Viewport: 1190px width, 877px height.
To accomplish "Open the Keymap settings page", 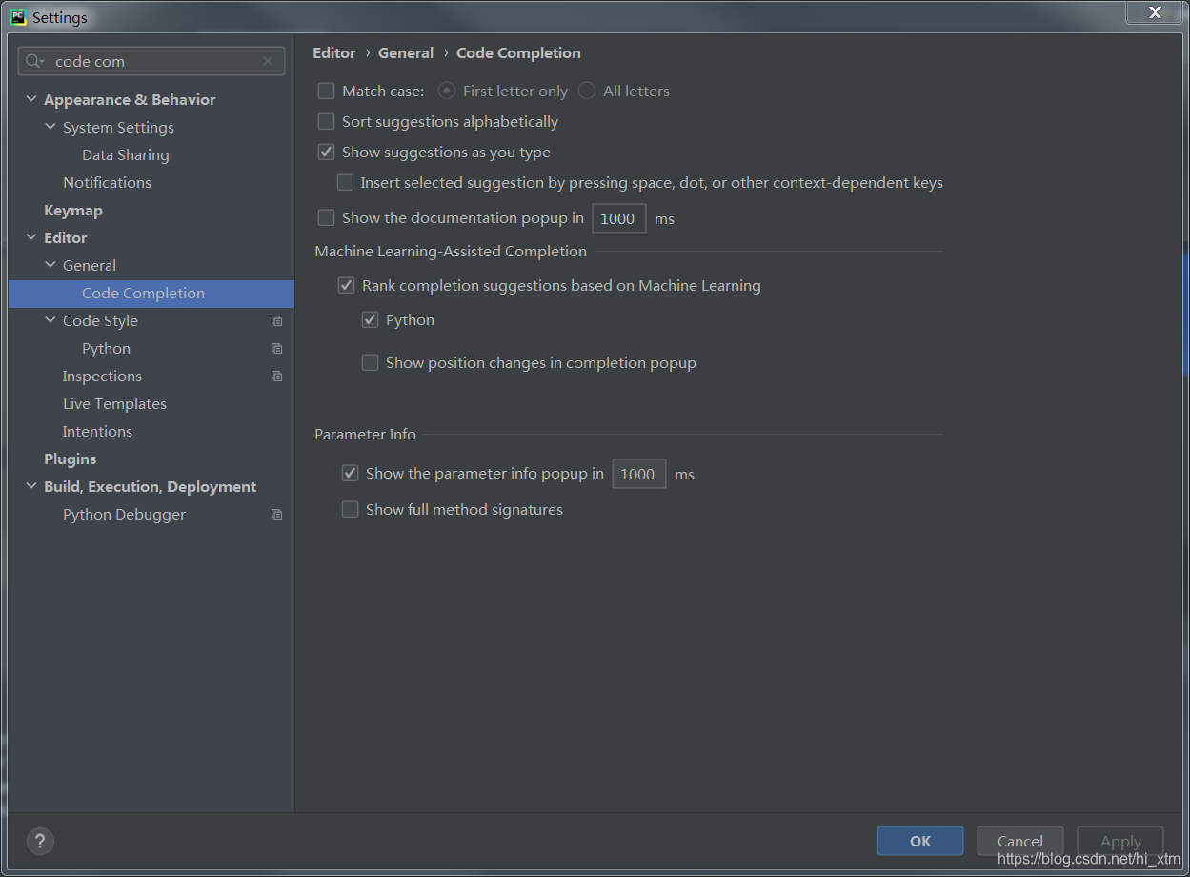I will (72, 210).
